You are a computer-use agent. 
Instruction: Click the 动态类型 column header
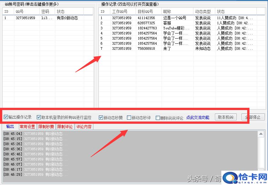point(203,11)
